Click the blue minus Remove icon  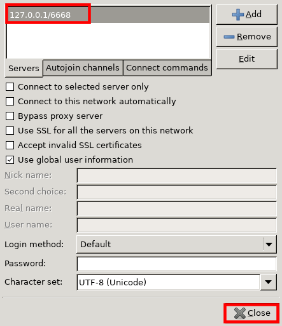point(229,37)
